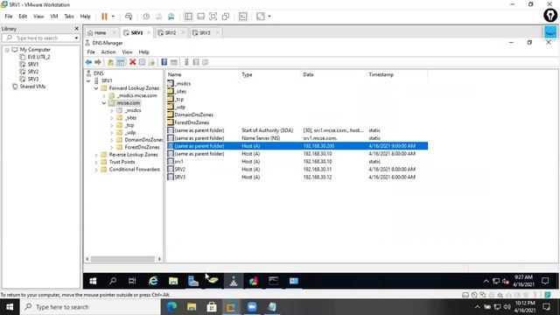Open the stretch display dropdown arrow
The width and height of the screenshot is (560, 315).
tap(269, 17)
